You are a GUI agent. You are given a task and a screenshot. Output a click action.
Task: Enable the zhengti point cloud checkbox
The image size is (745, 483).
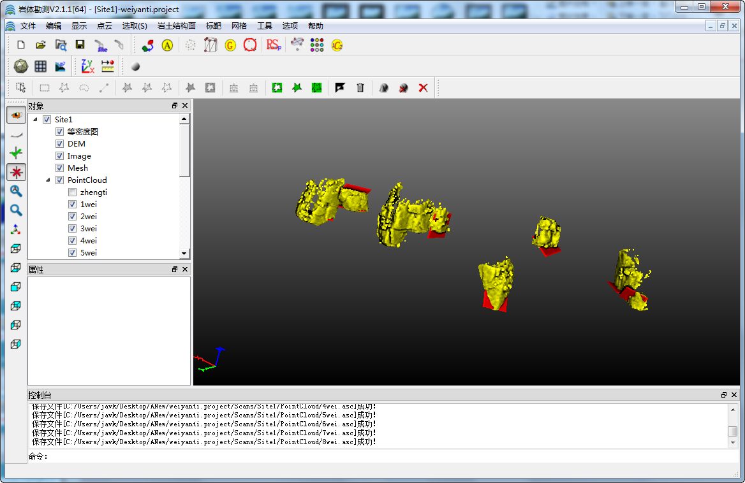coord(73,192)
